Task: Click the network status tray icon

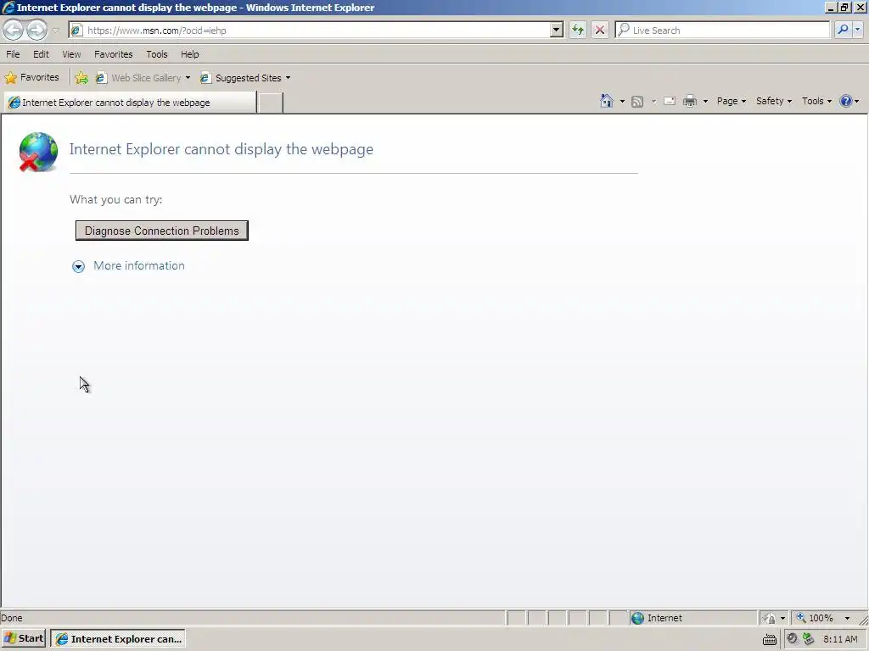Action: 809,639
